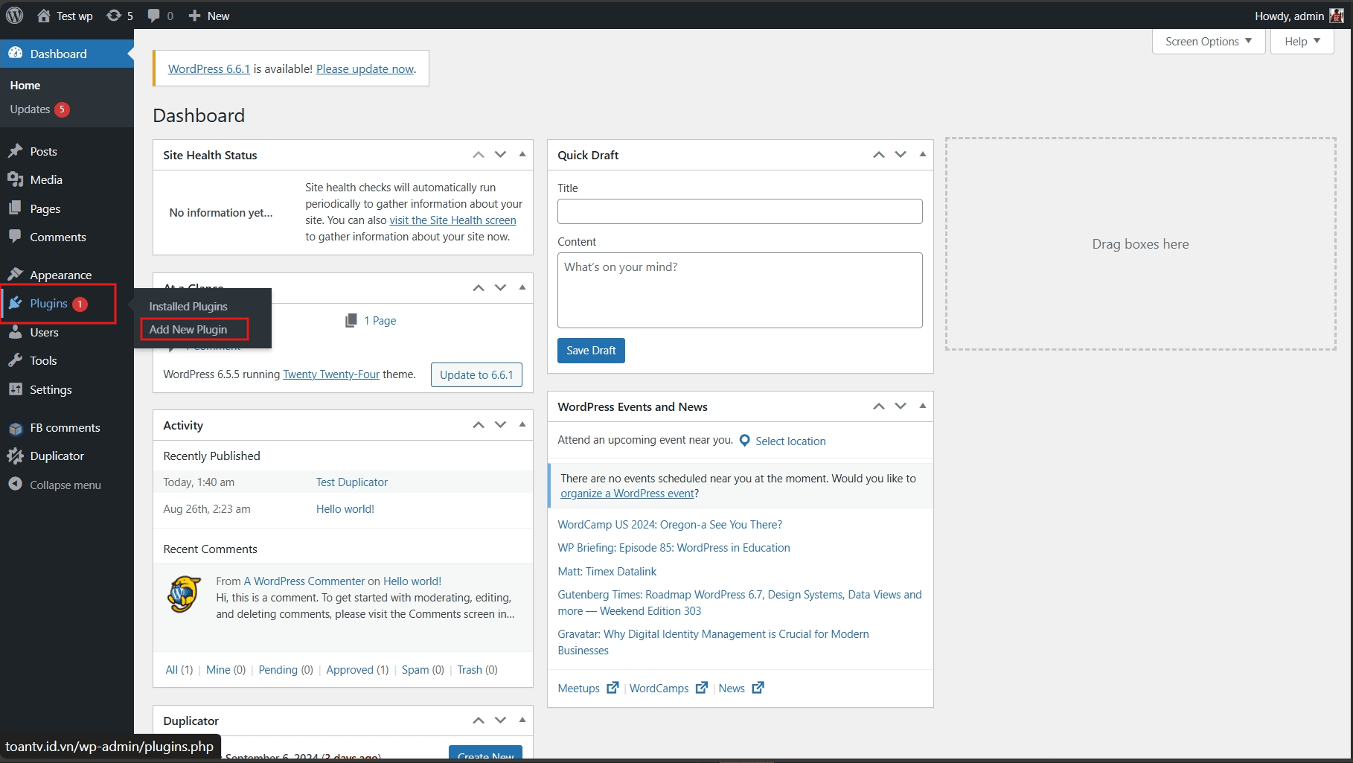This screenshot has width=1353, height=763.
Task: Toggle the Site Health Status panel
Action: coord(522,154)
